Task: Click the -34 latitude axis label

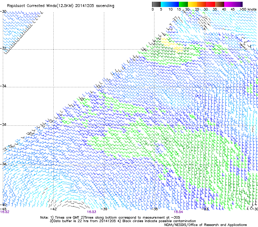Action: [x=3, y=86]
